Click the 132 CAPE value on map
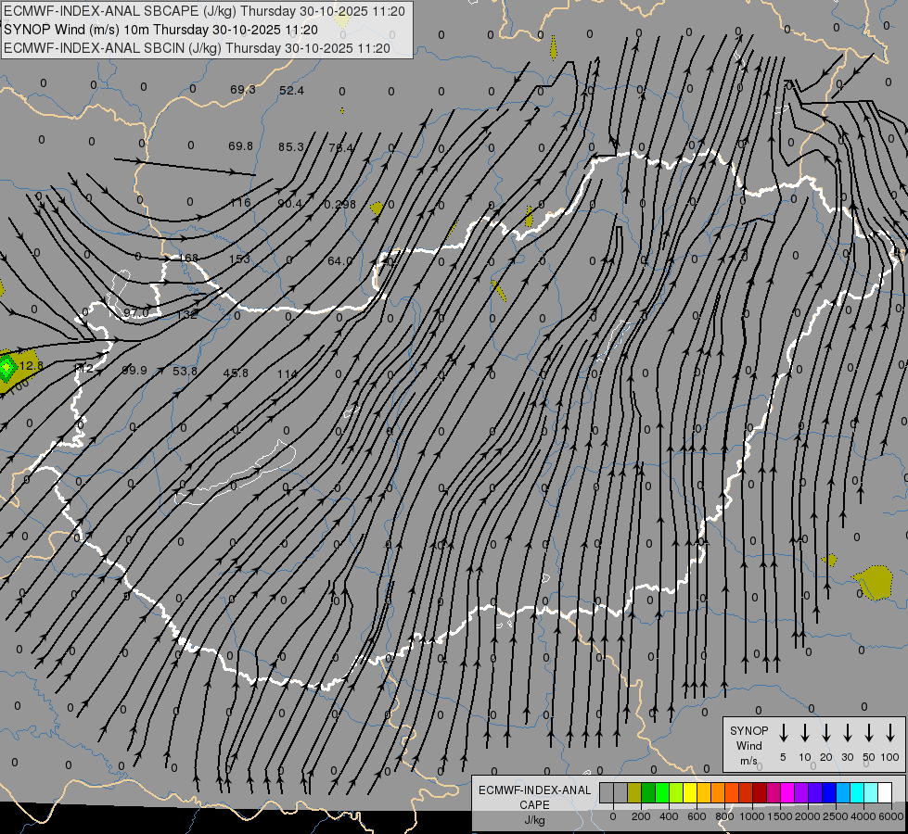Image resolution: width=908 pixels, height=834 pixels. (187, 315)
